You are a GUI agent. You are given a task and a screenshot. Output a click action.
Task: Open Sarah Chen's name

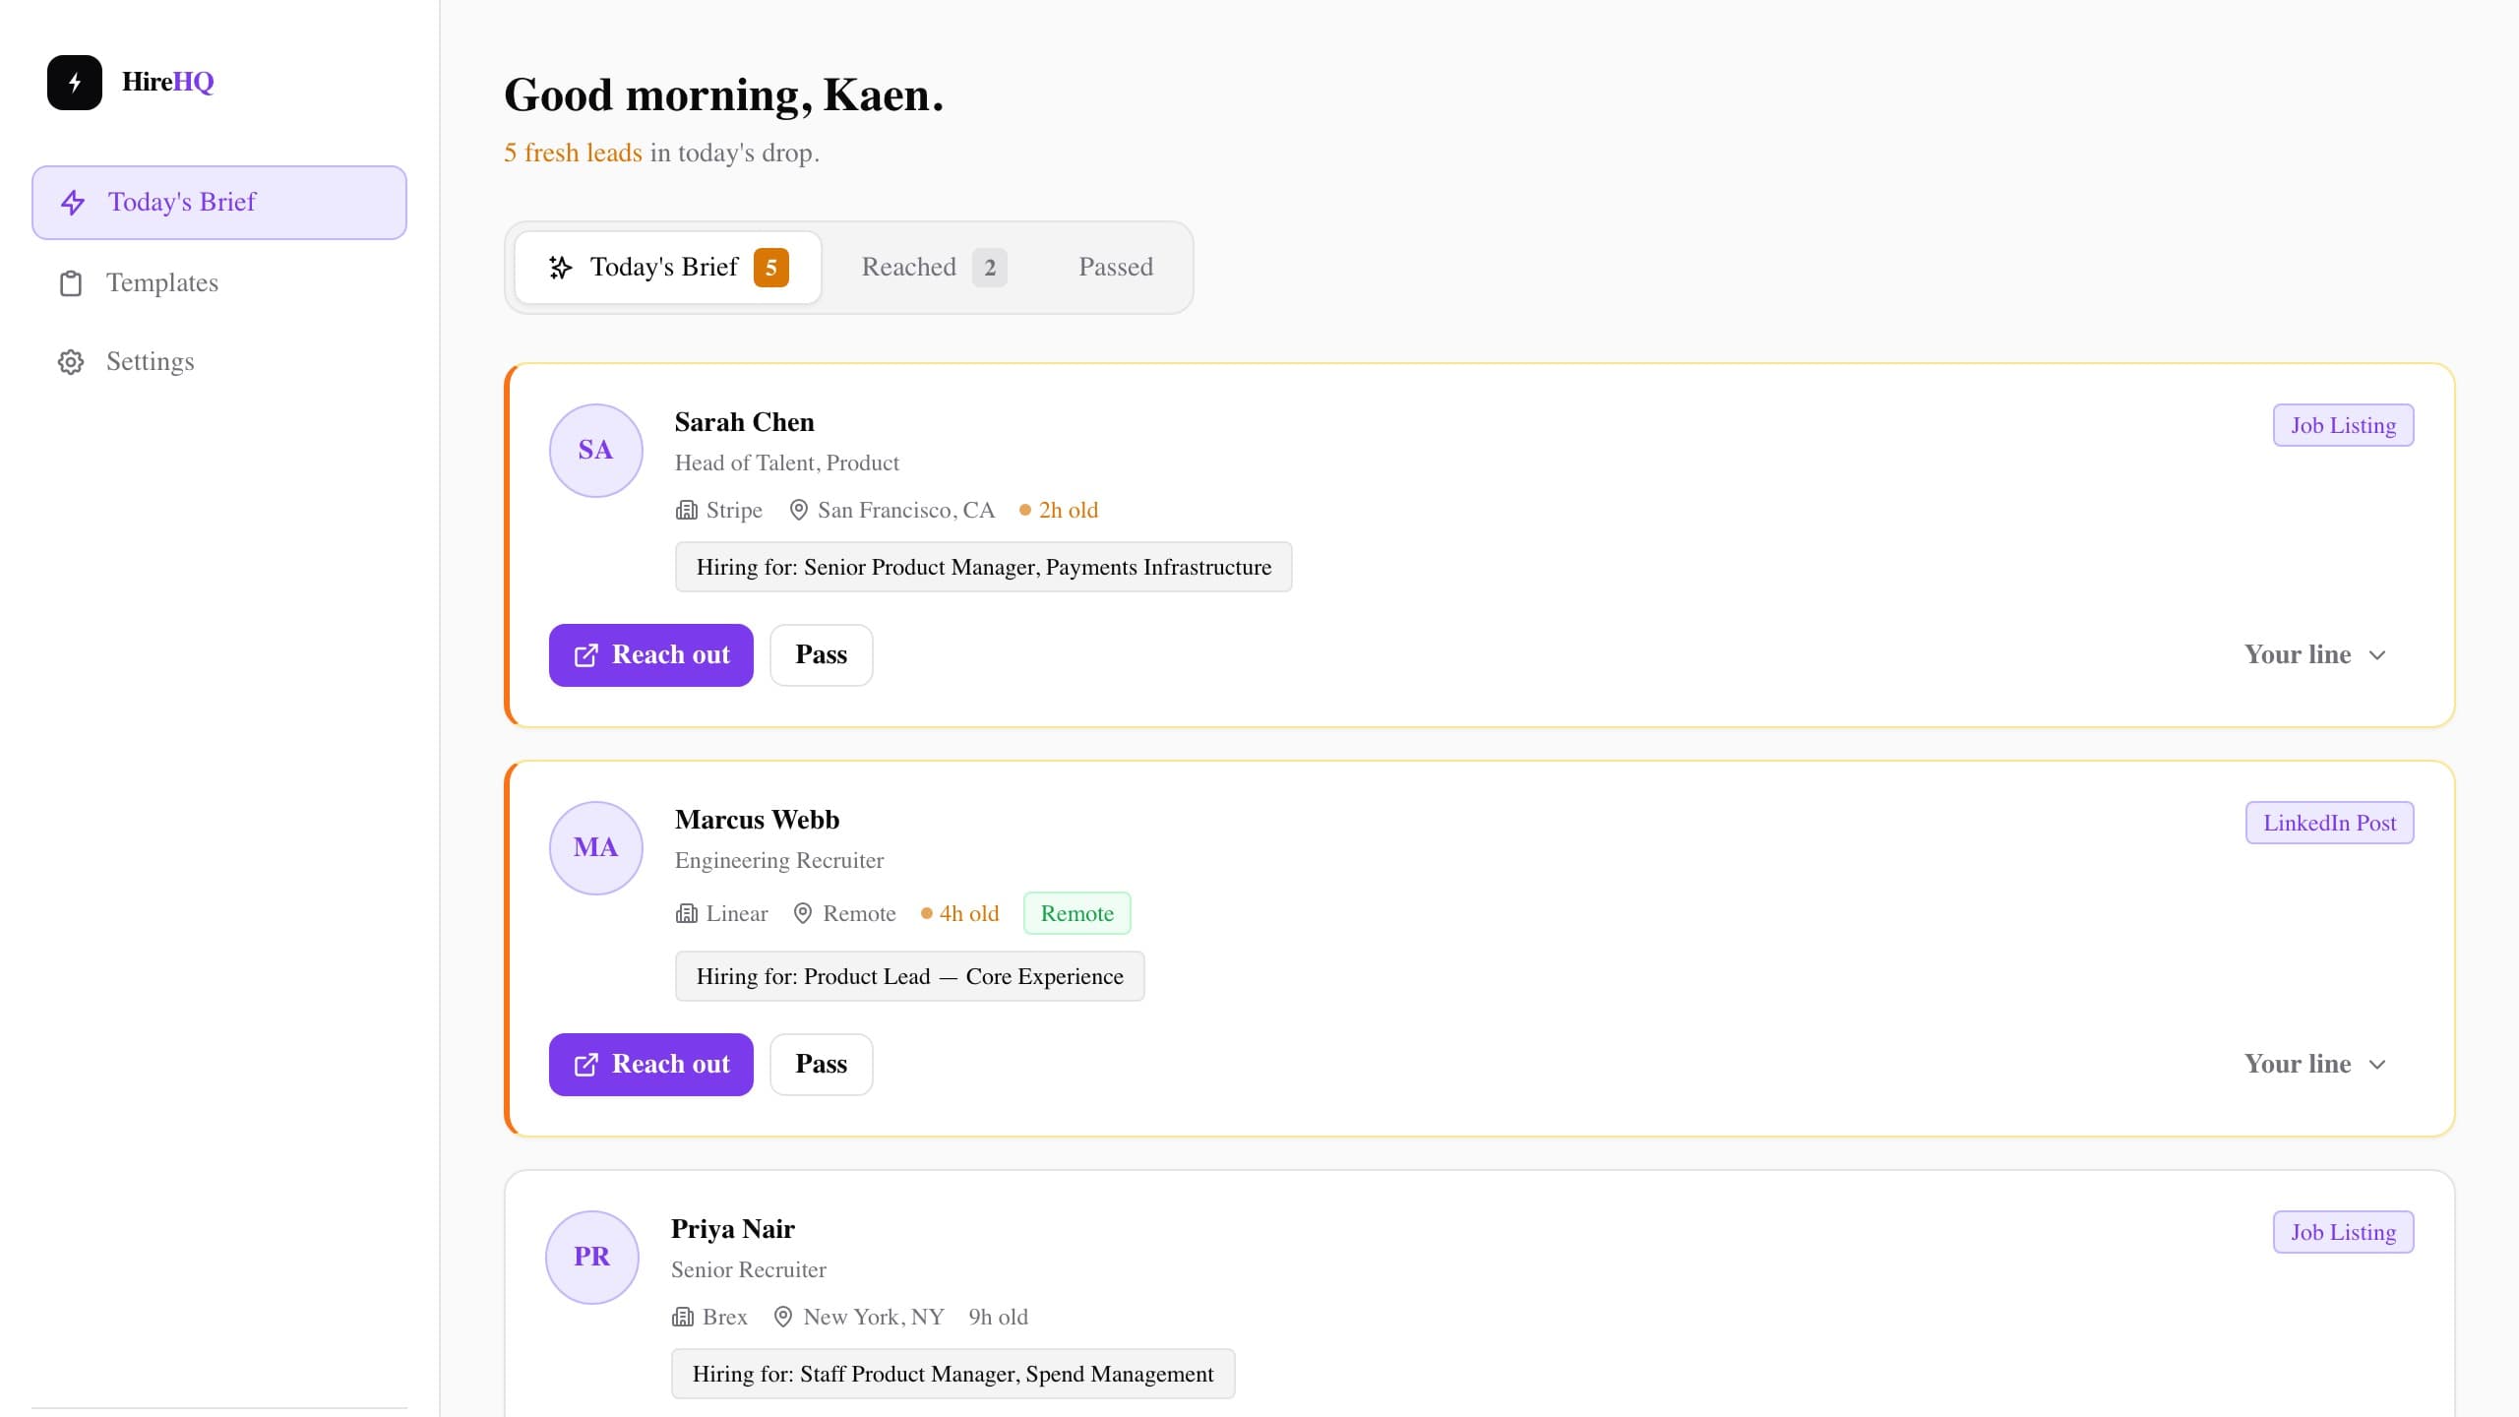click(x=745, y=422)
